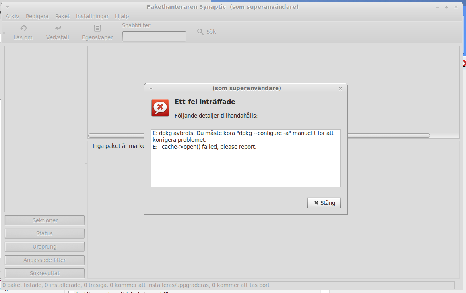
Task: Click the error details text box
Action: click(x=246, y=158)
